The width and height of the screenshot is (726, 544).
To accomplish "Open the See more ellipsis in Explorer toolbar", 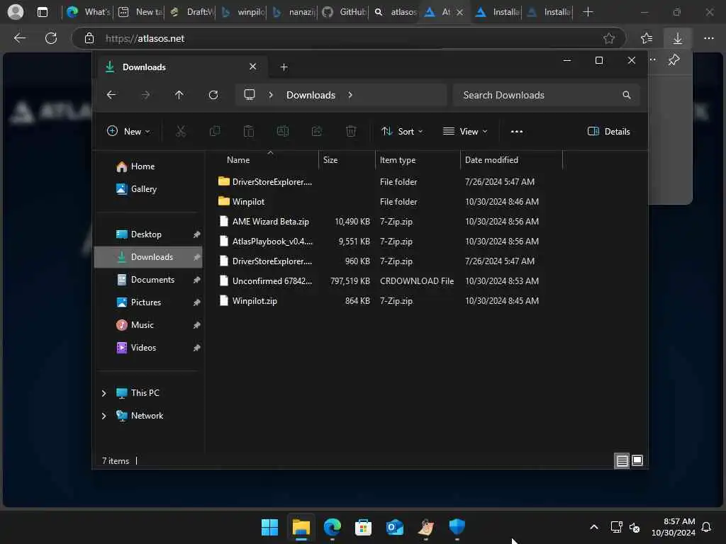I will 517,131.
